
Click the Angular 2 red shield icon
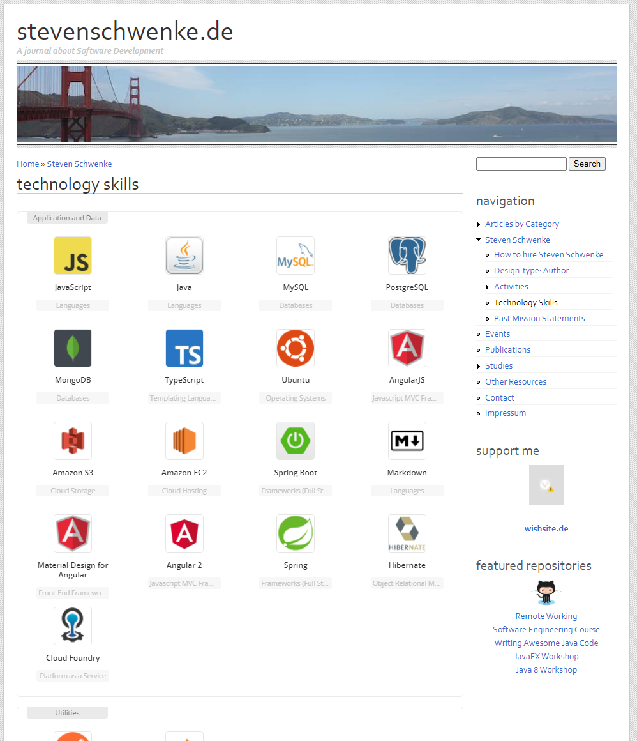(x=184, y=533)
